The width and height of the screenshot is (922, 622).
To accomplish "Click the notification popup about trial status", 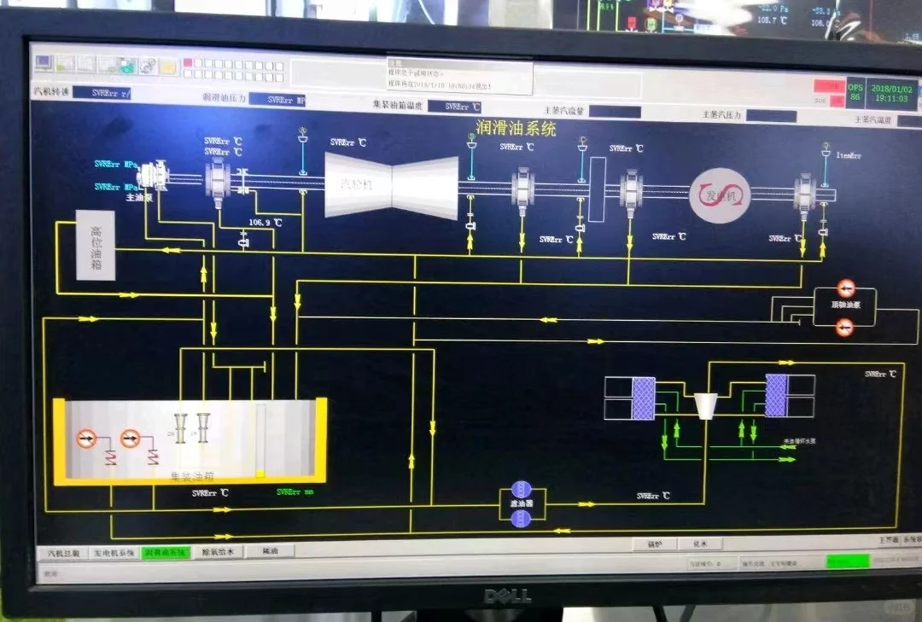I will click(460, 75).
